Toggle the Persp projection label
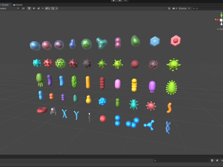Screen dimensions: 223x167 pos(220,29)
